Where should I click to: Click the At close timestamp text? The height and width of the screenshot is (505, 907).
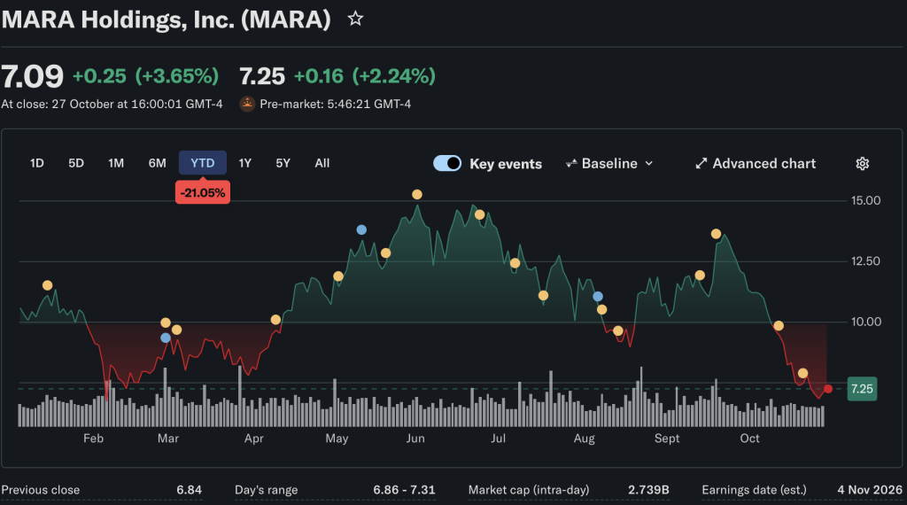tap(112, 105)
